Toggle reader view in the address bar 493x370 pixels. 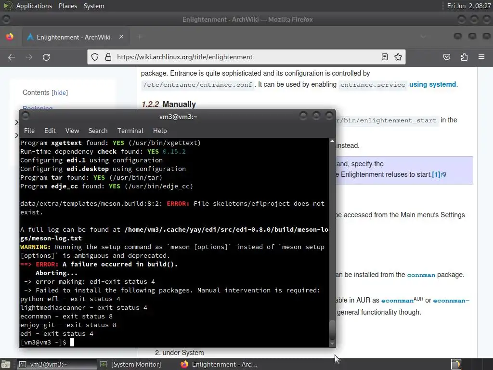[384, 57]
